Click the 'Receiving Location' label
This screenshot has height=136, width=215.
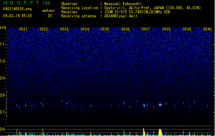pos(80,8)
